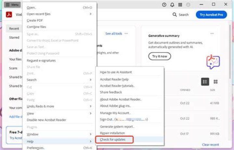Screen dimensions: 234x150
Task: Click the hamburger Menu button
Action: 12,5
